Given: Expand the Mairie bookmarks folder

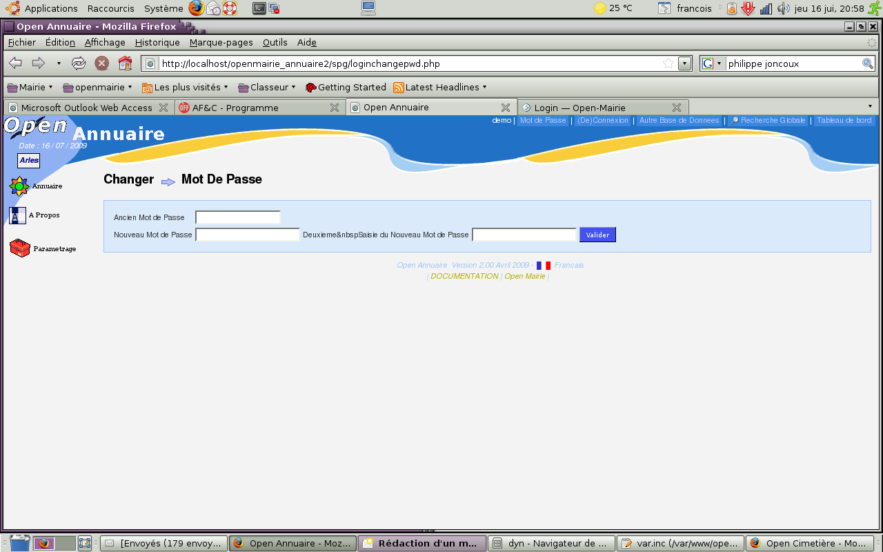Looking at the screenshot, I should [x=30, y=88].
